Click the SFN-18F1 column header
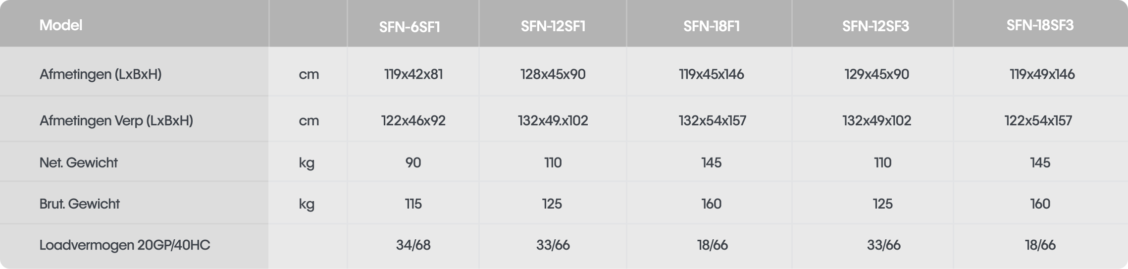Screen dimensions: 1128x269 point(711,26)
